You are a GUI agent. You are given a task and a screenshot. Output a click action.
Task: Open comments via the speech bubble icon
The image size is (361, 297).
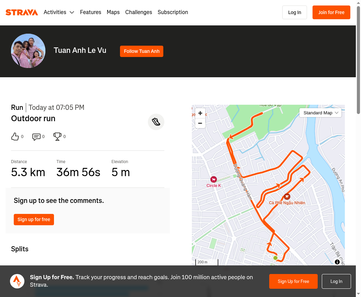point(36,137)
